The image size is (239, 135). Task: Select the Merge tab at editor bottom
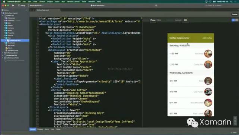[x=58, y=129]
